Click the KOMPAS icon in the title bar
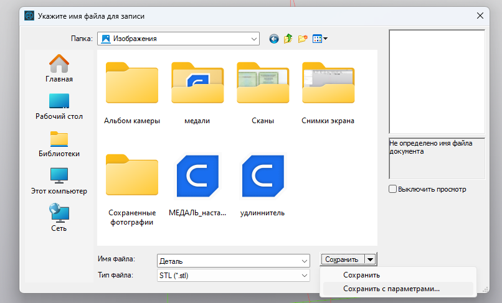The width and height of the screenshot is (502, 303). coord(29,16)
